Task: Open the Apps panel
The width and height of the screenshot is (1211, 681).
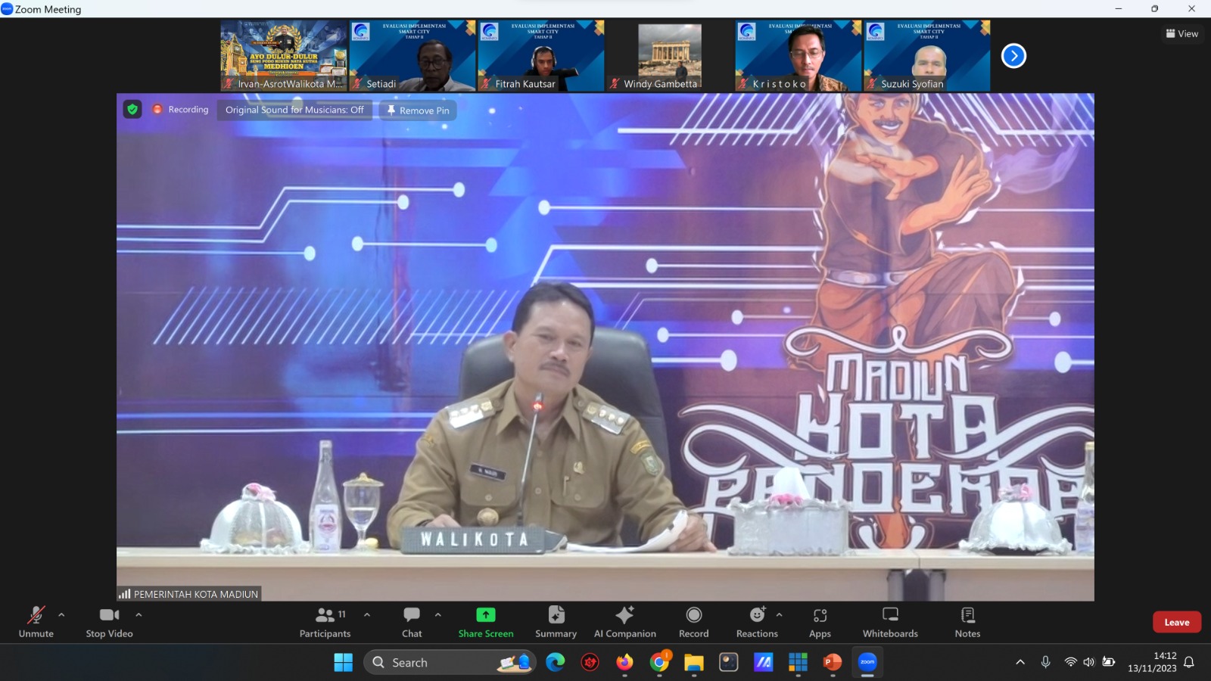Action: tap(820, 622)
